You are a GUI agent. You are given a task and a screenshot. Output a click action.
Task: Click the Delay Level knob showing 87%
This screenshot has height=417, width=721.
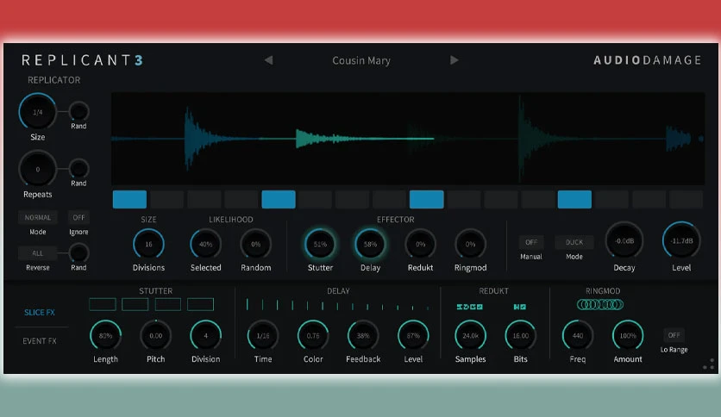coord(413,336)
